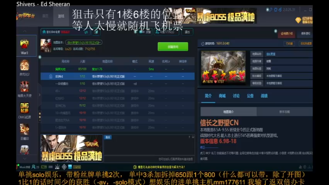Viewport: 329px width, 185px height.
Task: Select the 新手攻略 sub-tab
Action: coord(285,112)
